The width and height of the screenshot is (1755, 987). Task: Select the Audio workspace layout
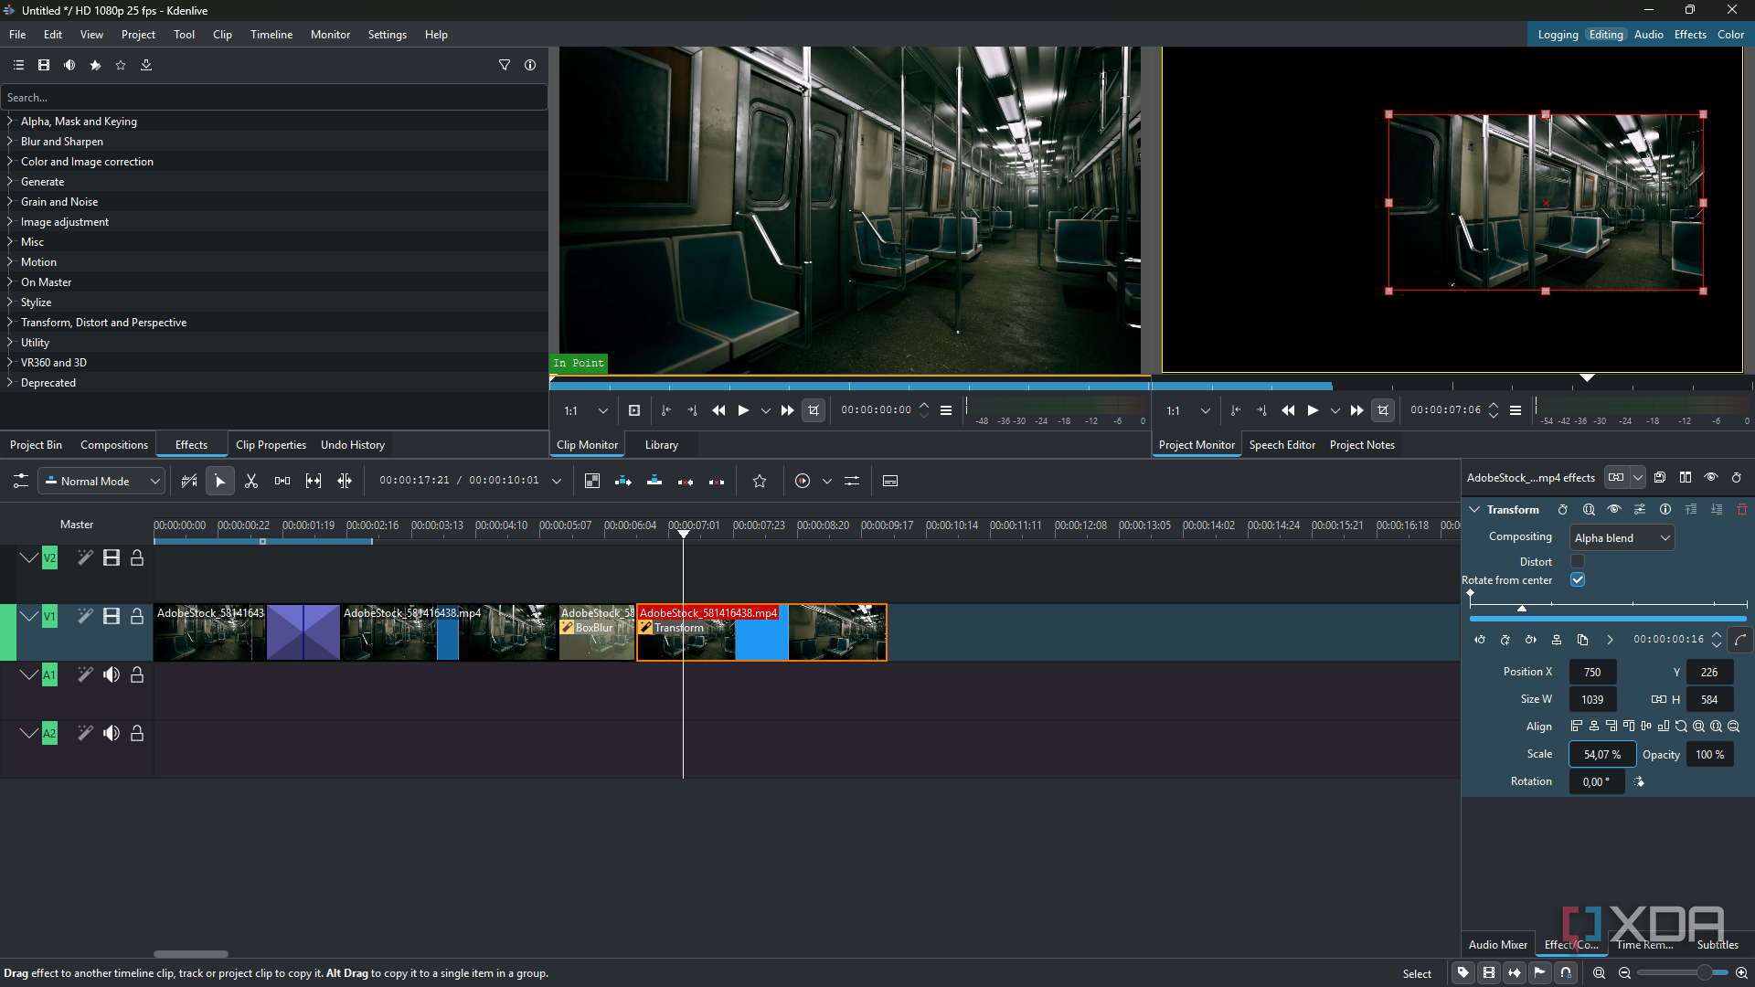[1648, 35]
